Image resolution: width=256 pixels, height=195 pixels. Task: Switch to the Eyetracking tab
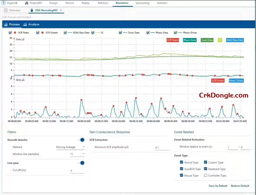(x=142, y=3)
